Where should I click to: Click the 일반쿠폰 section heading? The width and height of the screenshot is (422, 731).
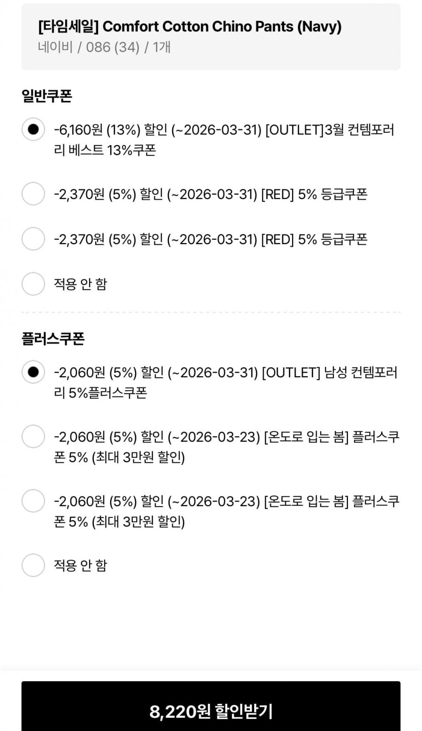[47, 96]
